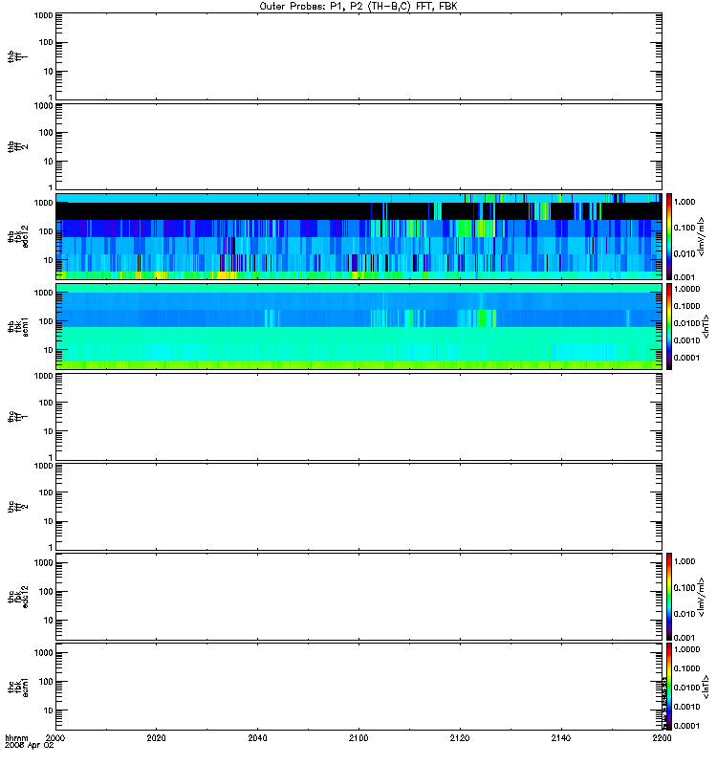717x765 pixels.
Task: Click the 'thc fff 1' y-axis title
Action: click(17, 417)
